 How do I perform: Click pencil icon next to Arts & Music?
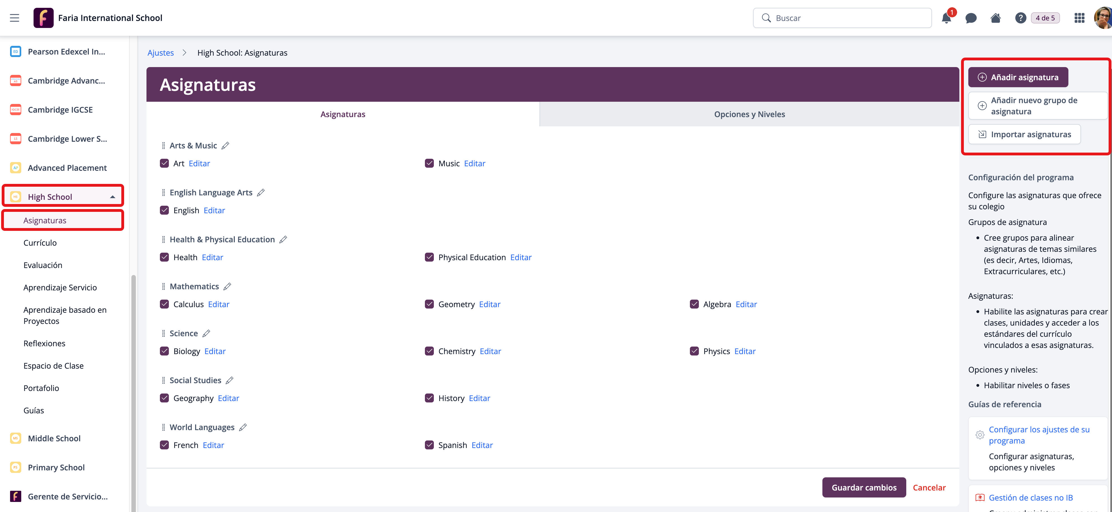tap(225, 146)
